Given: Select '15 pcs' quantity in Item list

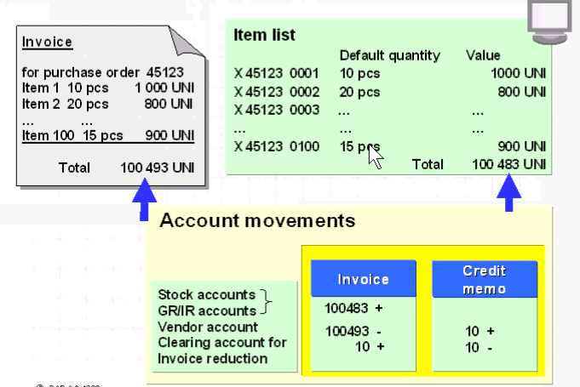Looking at the screenshot, I should click(x=359, y=146).
